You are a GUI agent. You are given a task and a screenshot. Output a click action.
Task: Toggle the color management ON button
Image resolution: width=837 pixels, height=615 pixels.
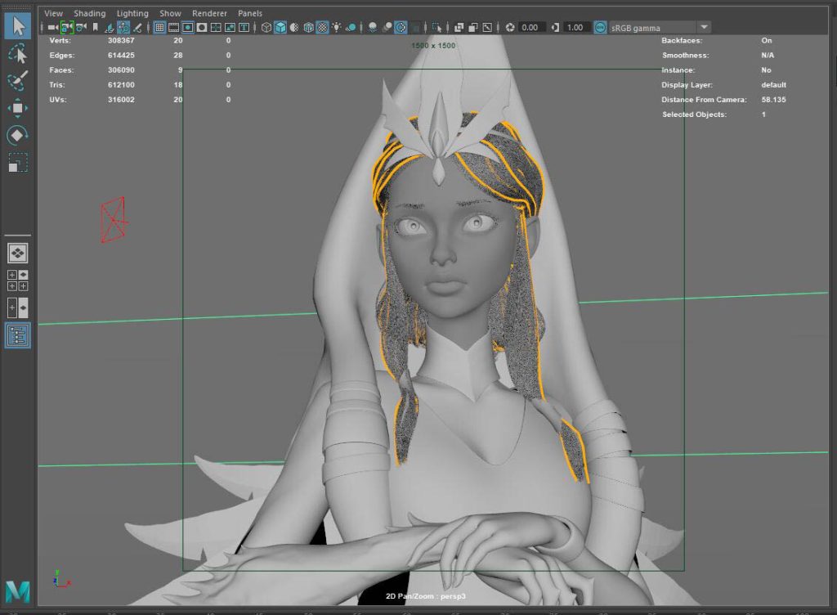[x=600, y=27]
